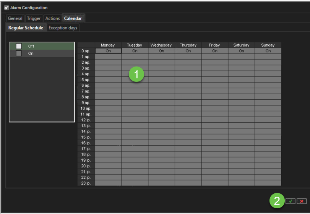
Task: Click the green checkmark confirm button
Action: pos(291,201)
